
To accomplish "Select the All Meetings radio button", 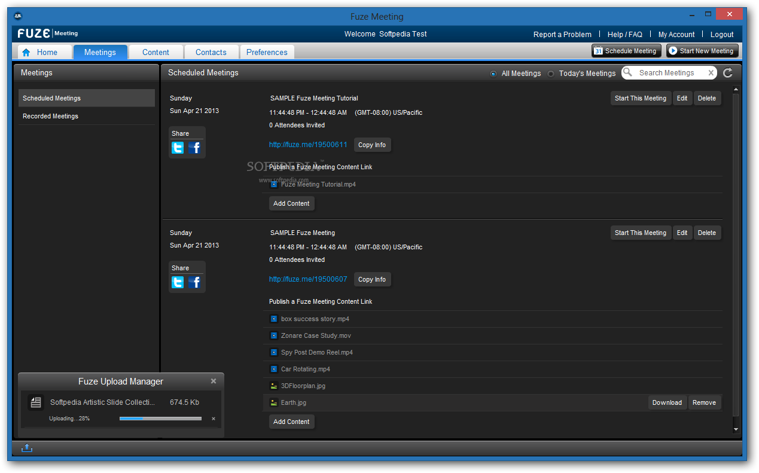I will [493, 74].
